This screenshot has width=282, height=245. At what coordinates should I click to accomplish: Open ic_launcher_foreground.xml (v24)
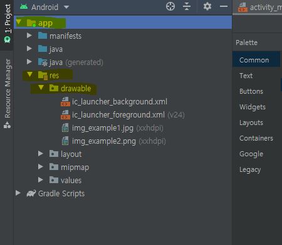click(x=128, y=115)
